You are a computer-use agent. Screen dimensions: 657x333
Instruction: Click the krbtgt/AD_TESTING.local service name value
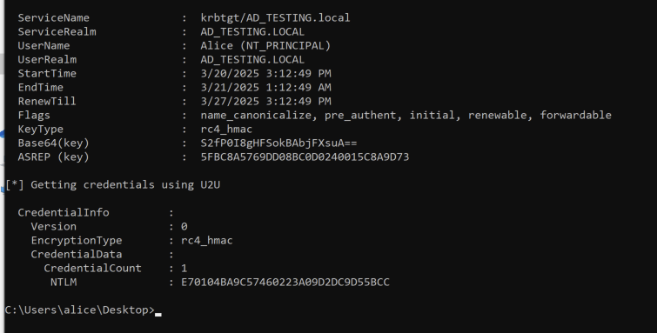pyautogui.click(x=275, y=18)
